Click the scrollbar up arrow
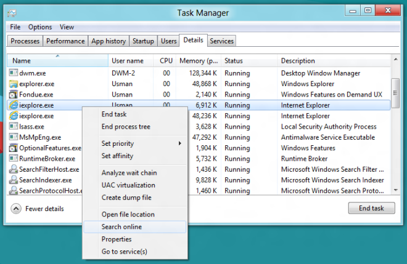This screenshot has height=264, width=407. [395, 59]
